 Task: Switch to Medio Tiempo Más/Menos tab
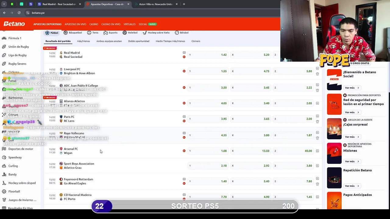pos(170,41)
